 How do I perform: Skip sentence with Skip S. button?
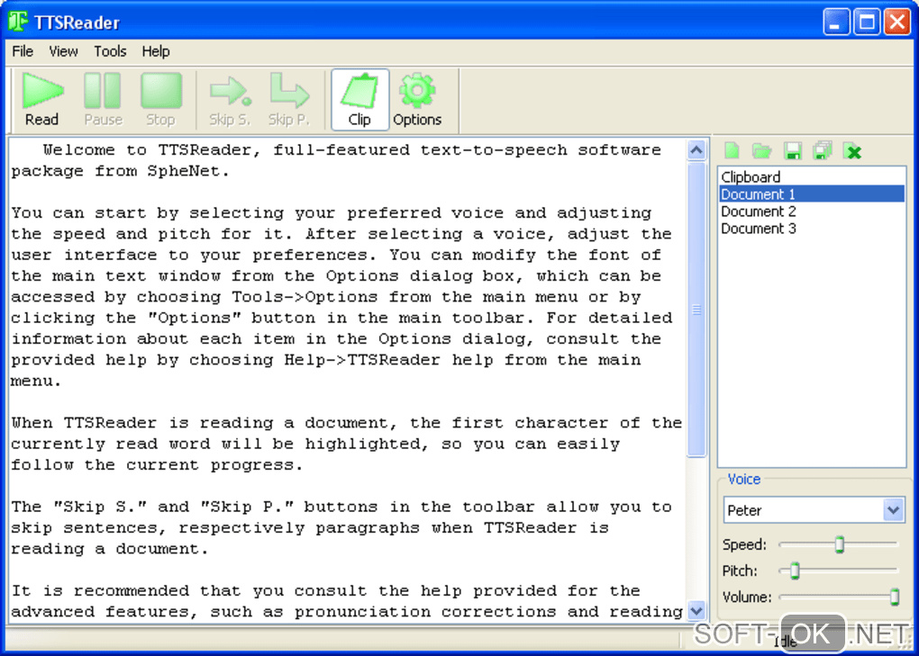click(x=230, y=100)
